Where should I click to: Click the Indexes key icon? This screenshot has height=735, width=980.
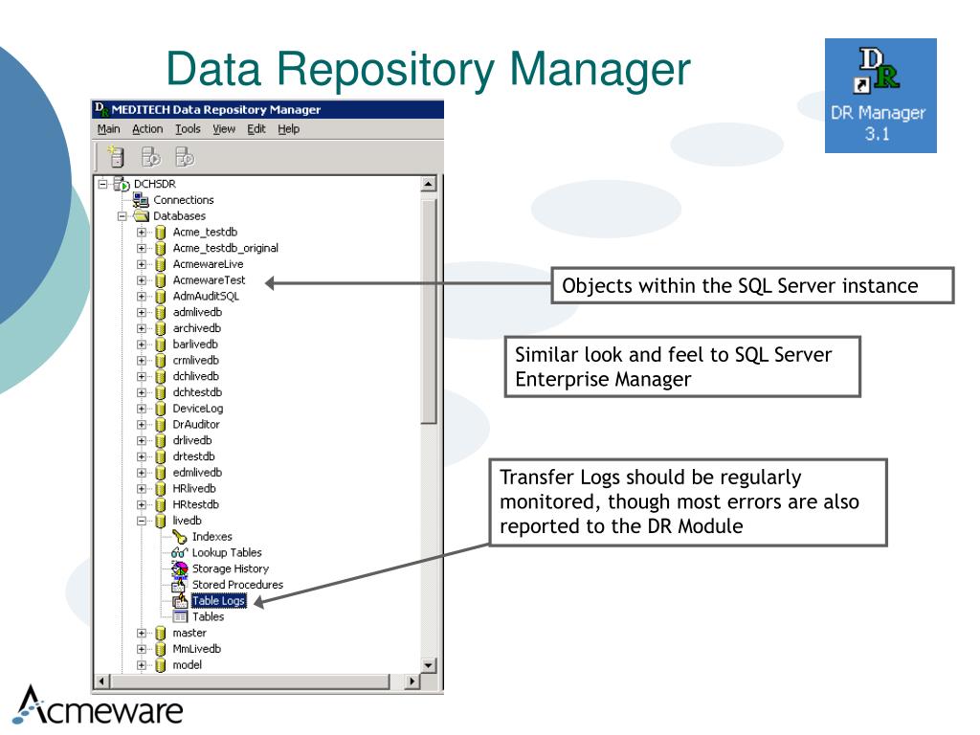tap(180, 537)
